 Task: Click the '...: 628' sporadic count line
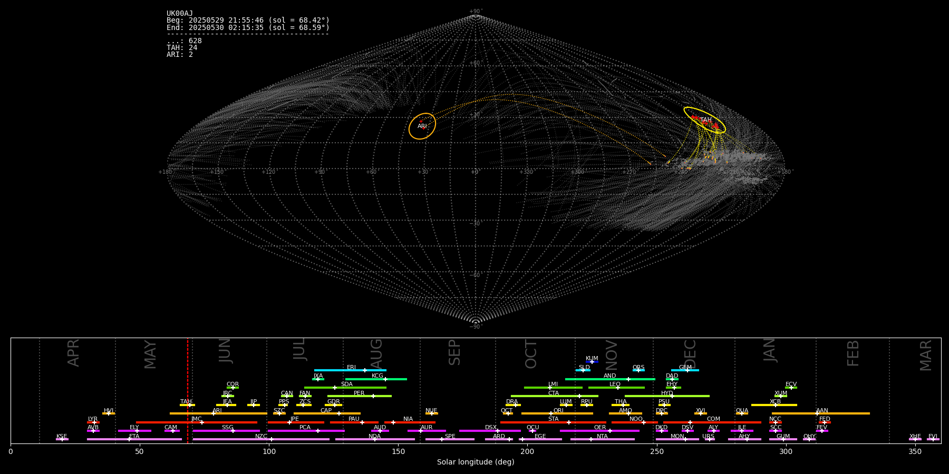click(x=184, y=41)
